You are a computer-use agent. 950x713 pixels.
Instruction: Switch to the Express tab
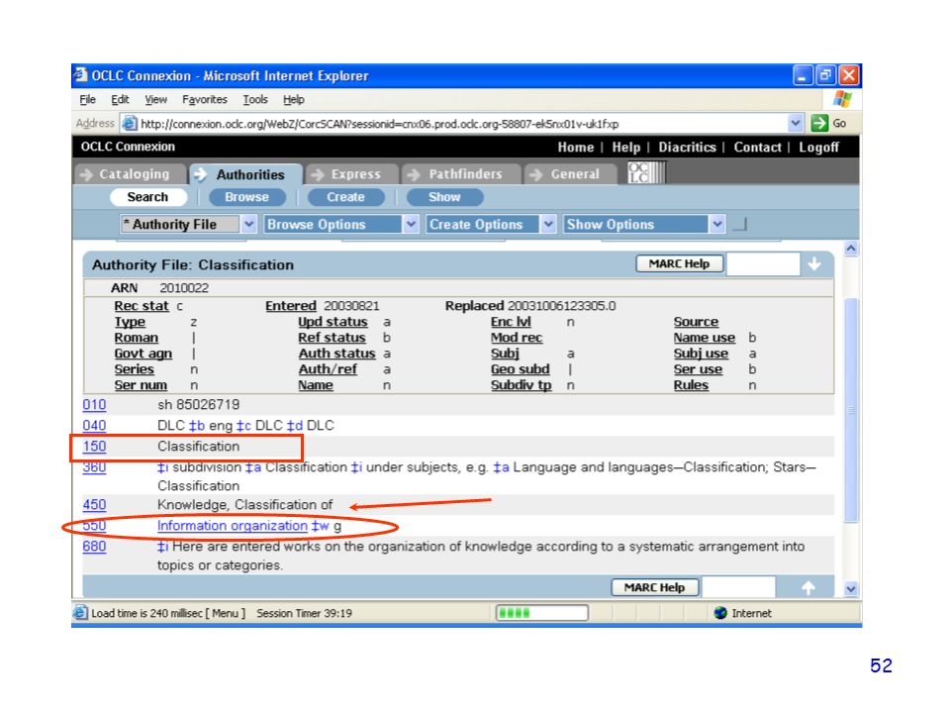352,174
